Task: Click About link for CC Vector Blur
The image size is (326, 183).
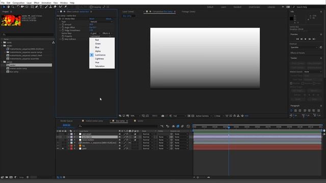Action: (x=108, y=19)
